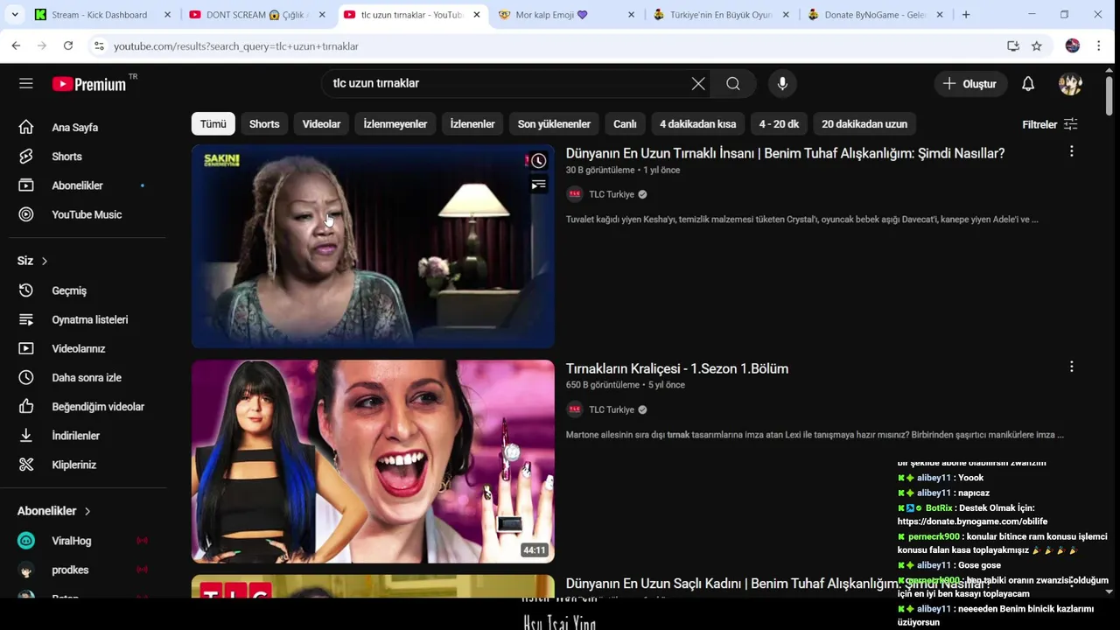Screen dimensions: 1120x630
Task: Select the Son yüklenenler filter chip
Action: pos(554,124)
